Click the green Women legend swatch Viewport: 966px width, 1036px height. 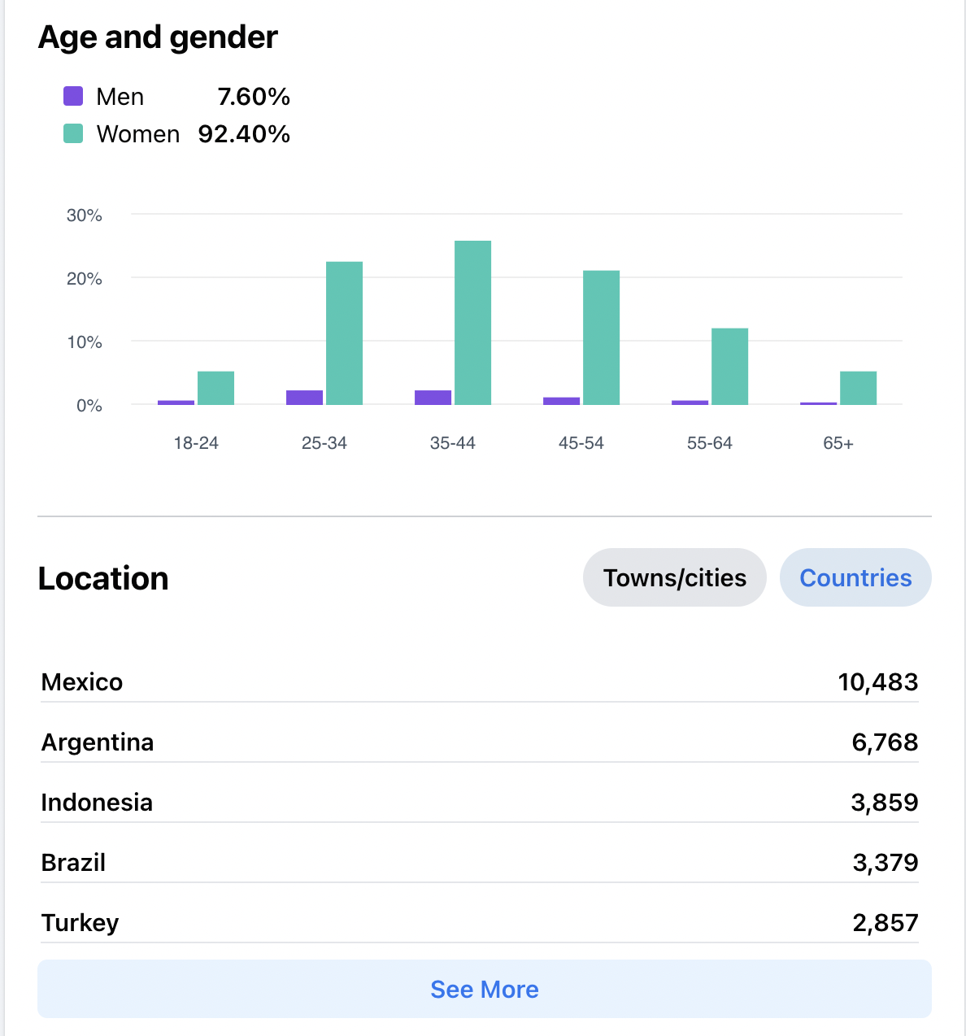[x=73, y=133]
